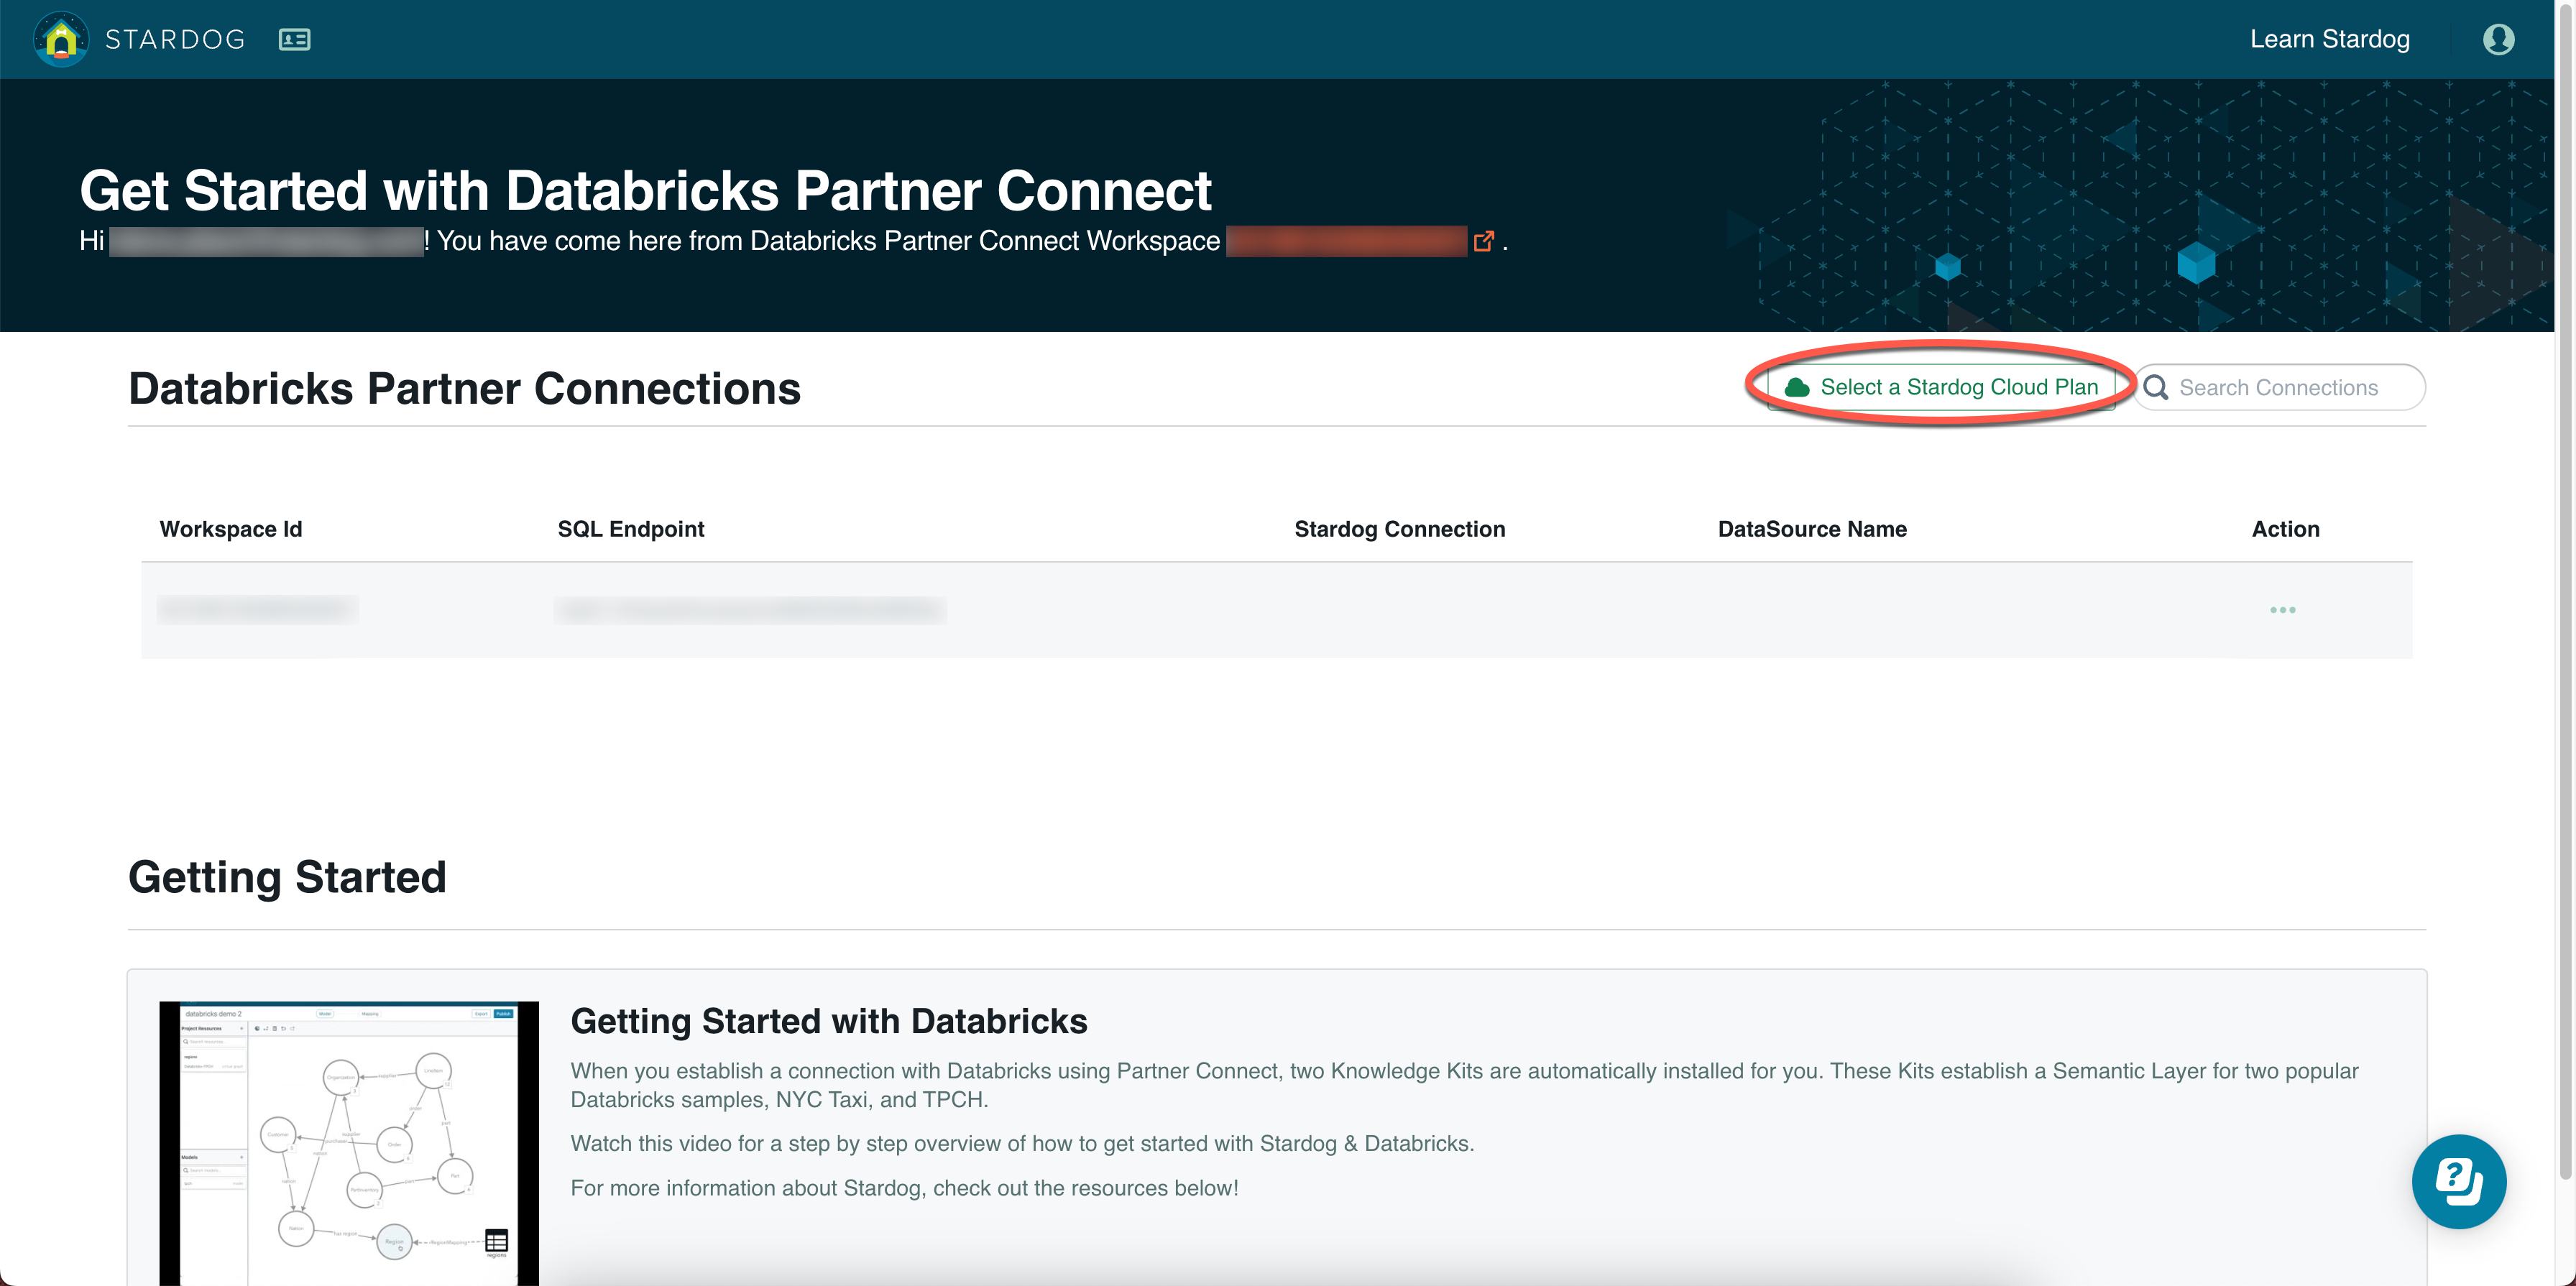Viewport: 2576px width, 1286px height.
Task: Click the Stardog home logo icon
Action: 61,39
